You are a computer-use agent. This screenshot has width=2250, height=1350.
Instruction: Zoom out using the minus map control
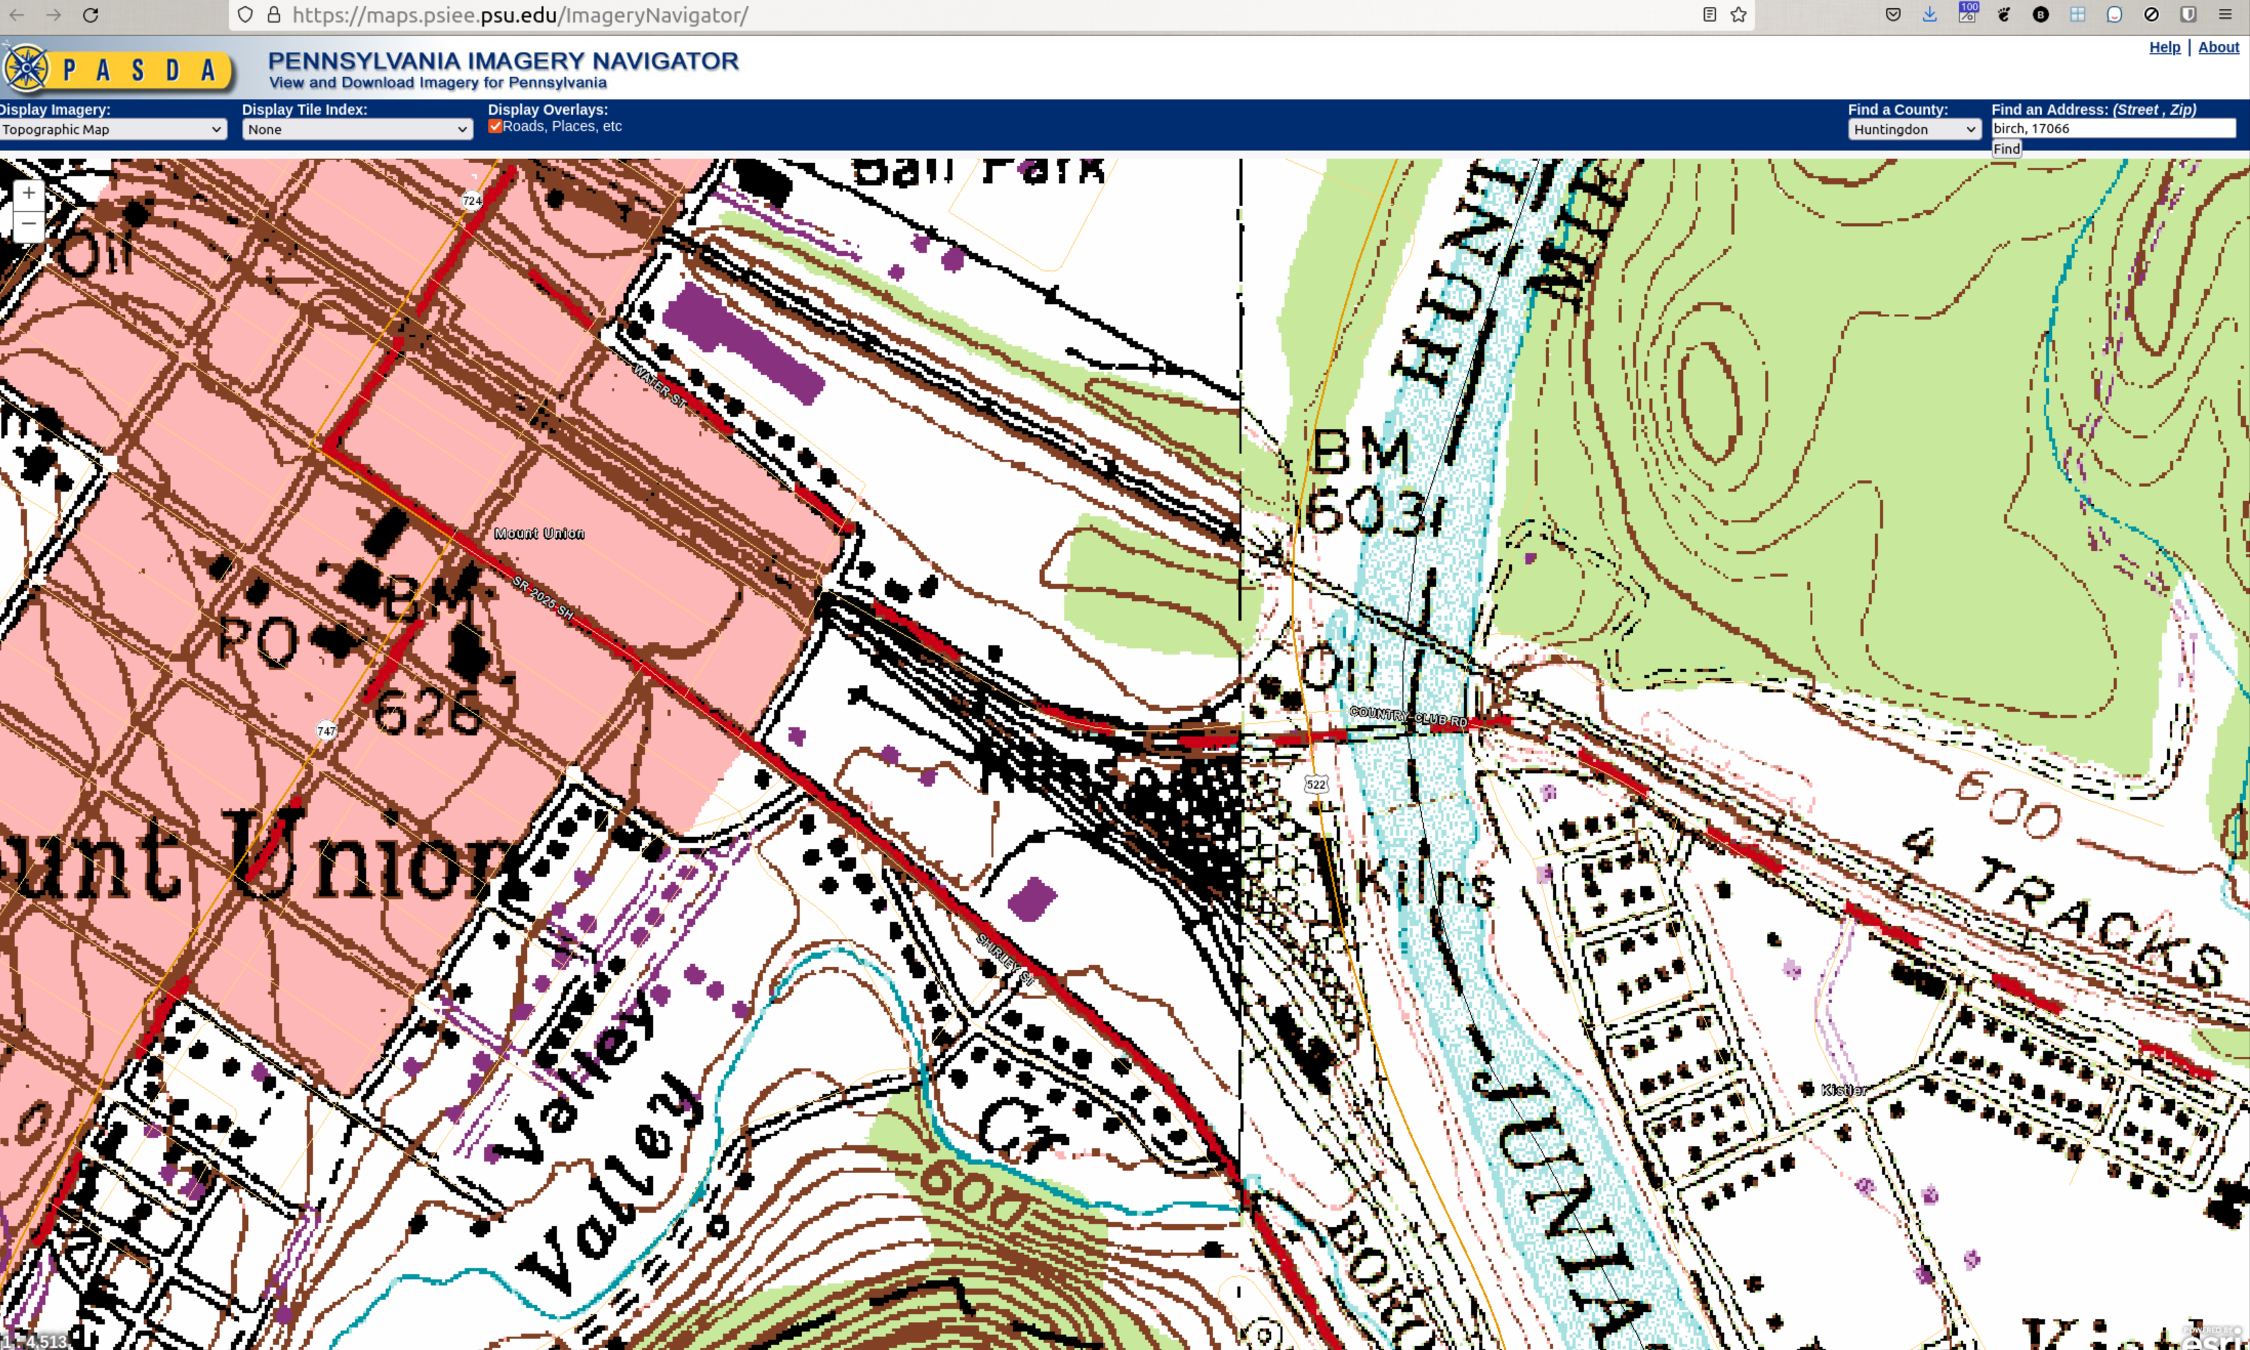(x=28, y=223)
